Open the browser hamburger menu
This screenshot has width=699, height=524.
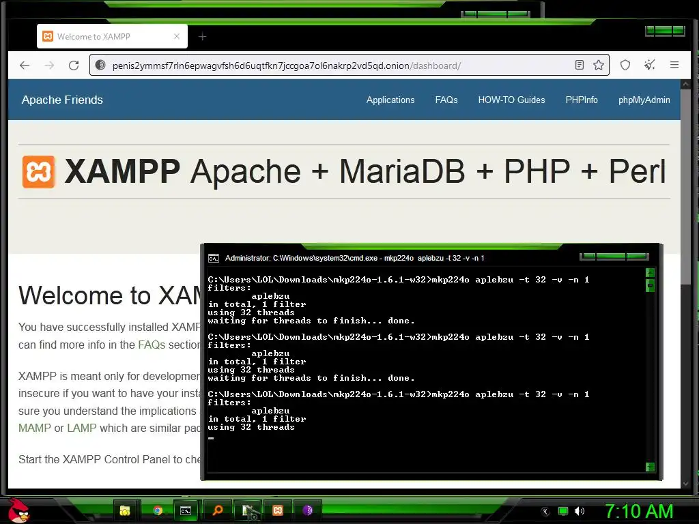674,65
